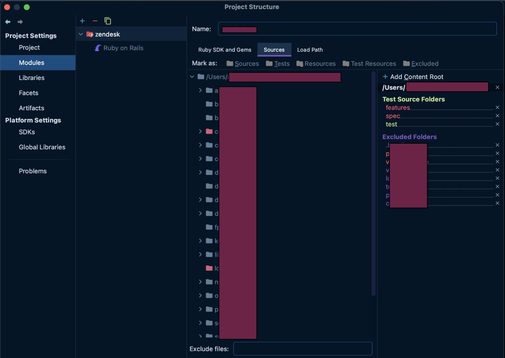
Task: Mark folder as Test Resources
Action: tap(369, 63)
